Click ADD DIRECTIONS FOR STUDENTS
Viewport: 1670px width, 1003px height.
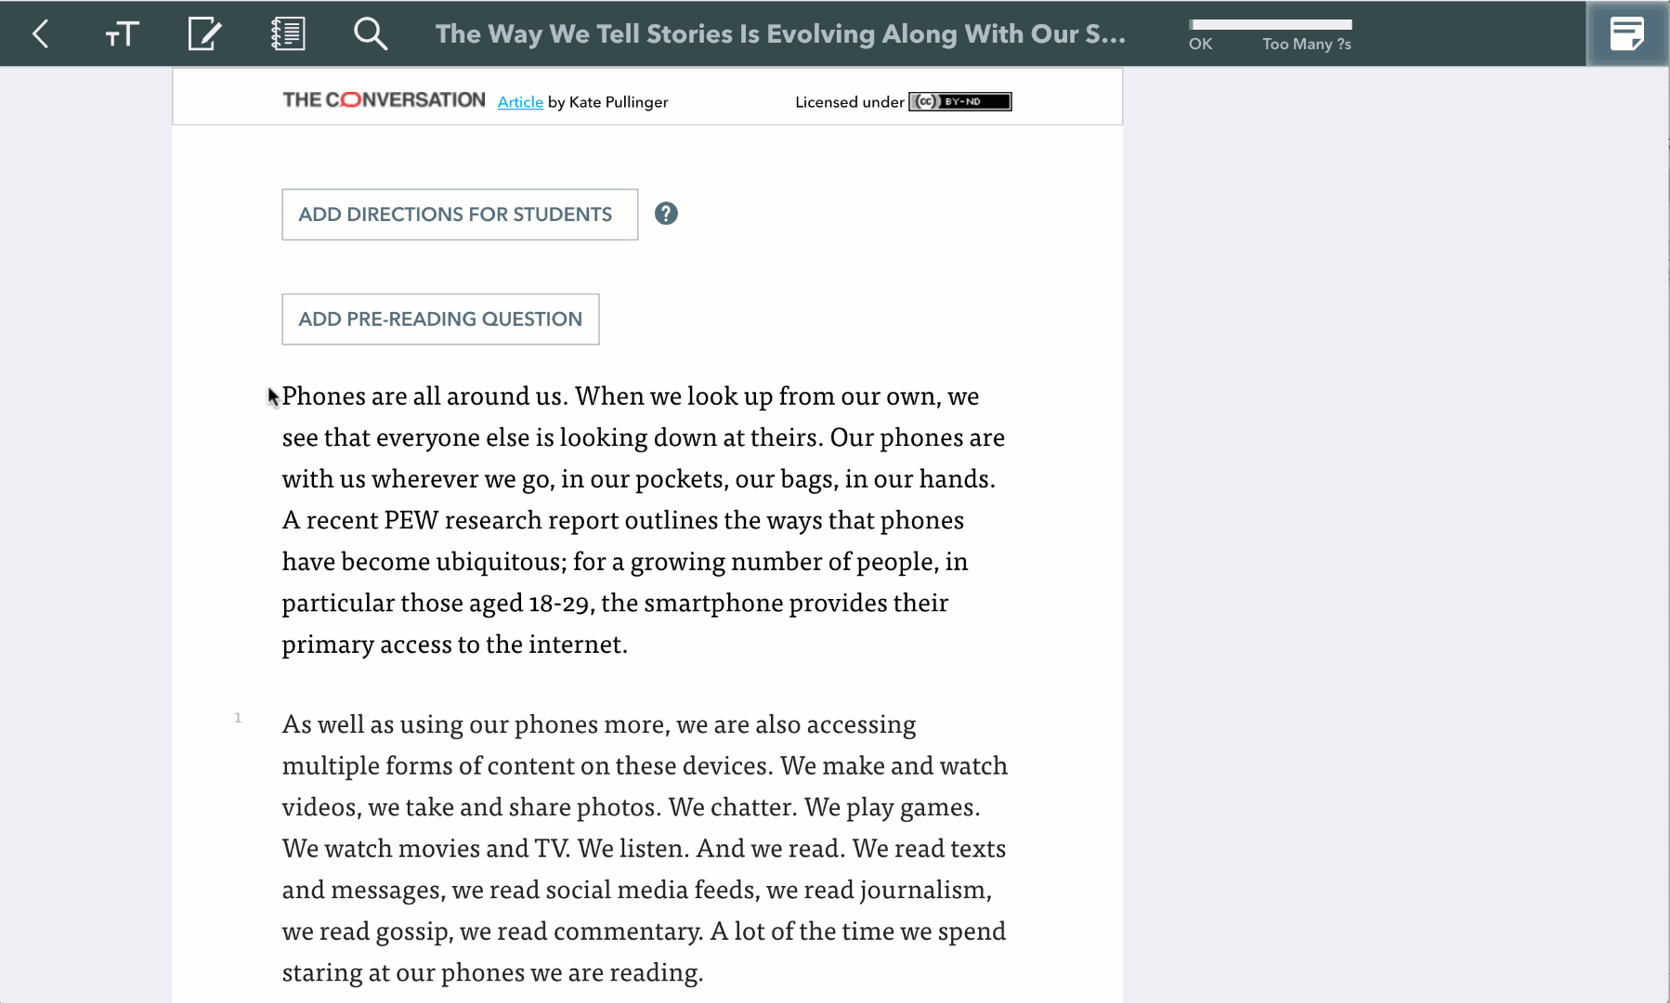pyautogui.click(x=459, y=215)
